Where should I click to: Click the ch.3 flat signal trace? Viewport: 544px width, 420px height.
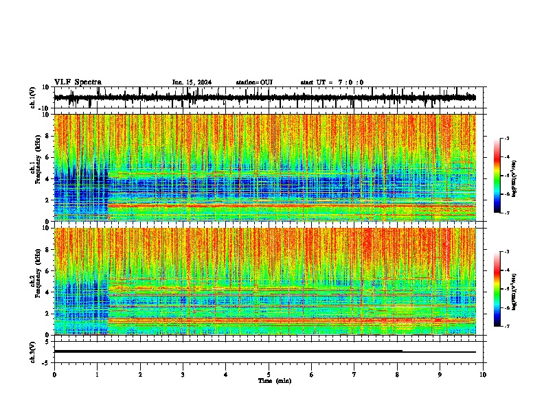point(265,351)
